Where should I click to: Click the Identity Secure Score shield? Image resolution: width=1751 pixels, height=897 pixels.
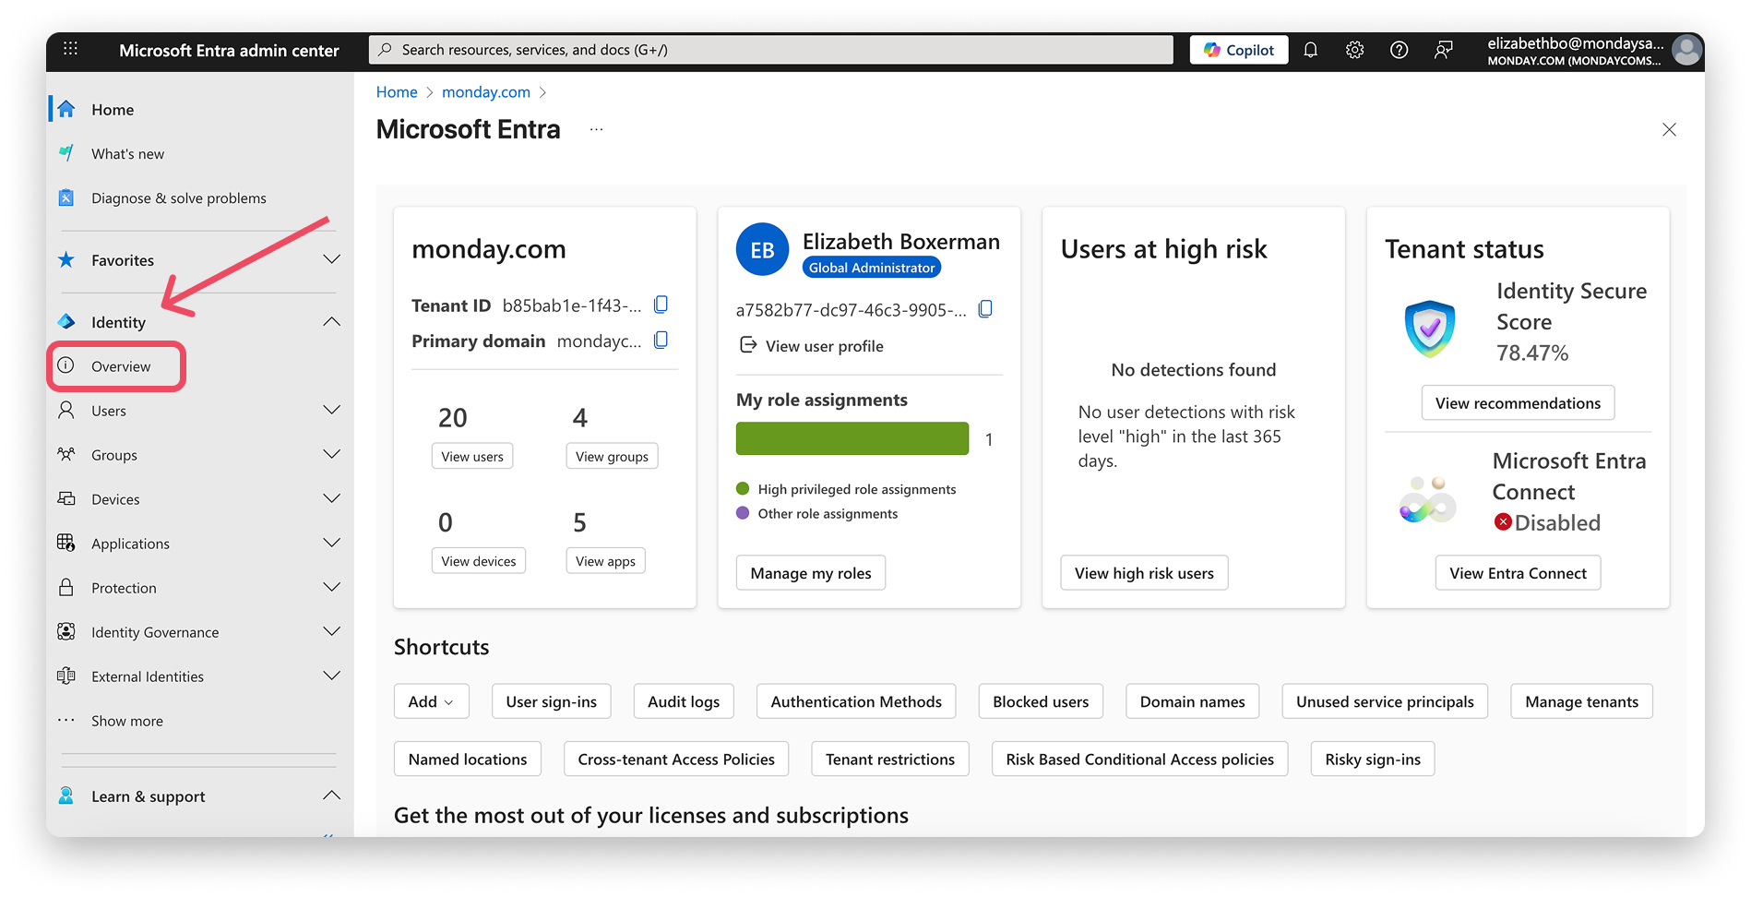click(1430, 329)
